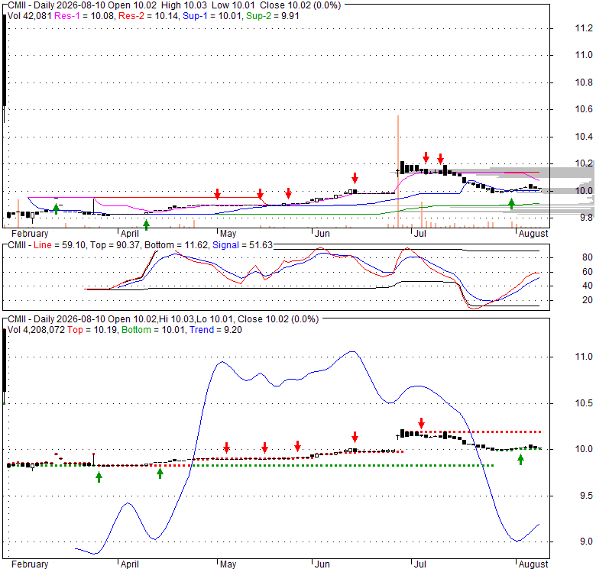Viewport: 596px width, 569px height.
Task: Click the 10.5 axis label on Trend chart
Action: [x=584, y=403]
